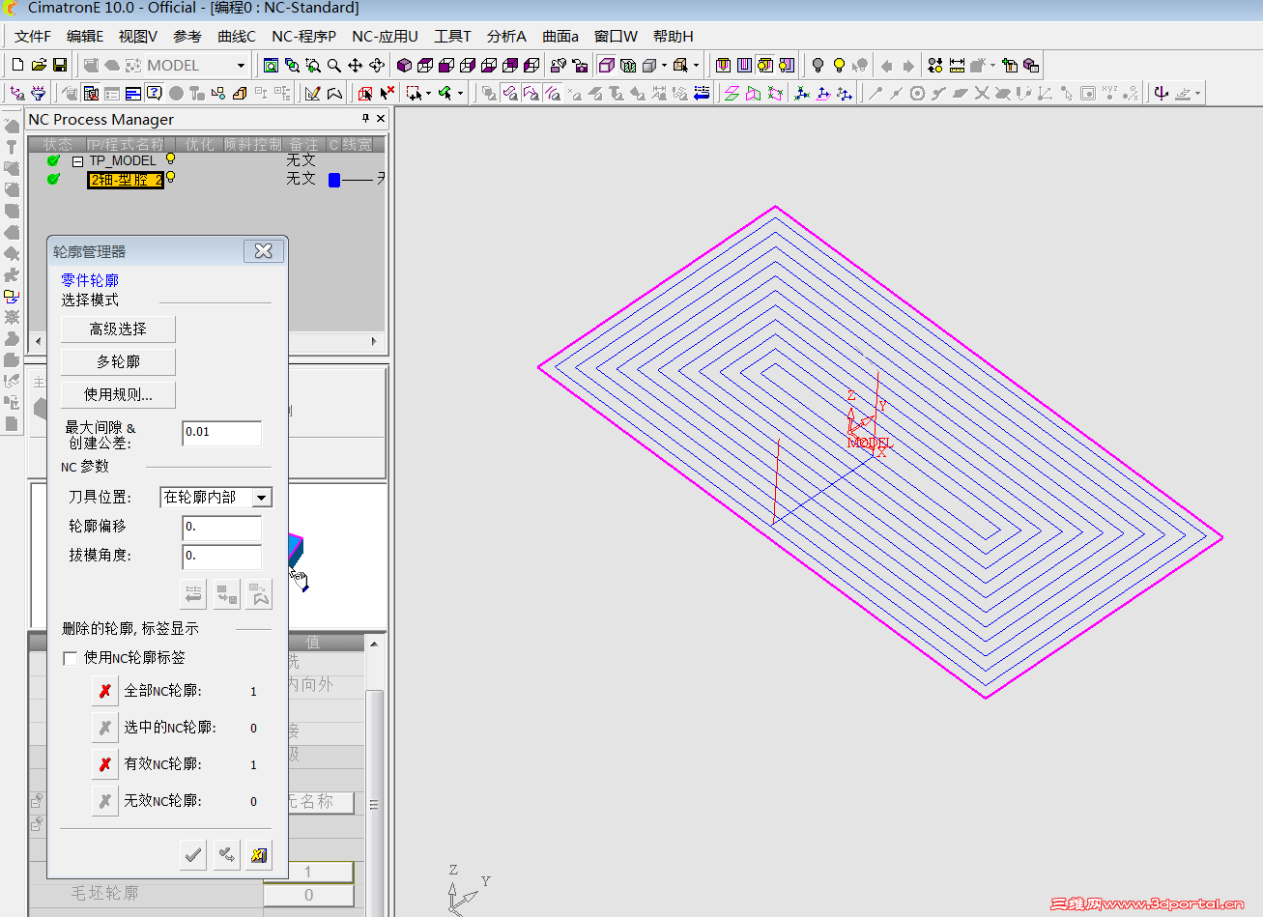
Task: Click the highlighted yellow-blue icon in left sidebar
Action: (12, 297)
